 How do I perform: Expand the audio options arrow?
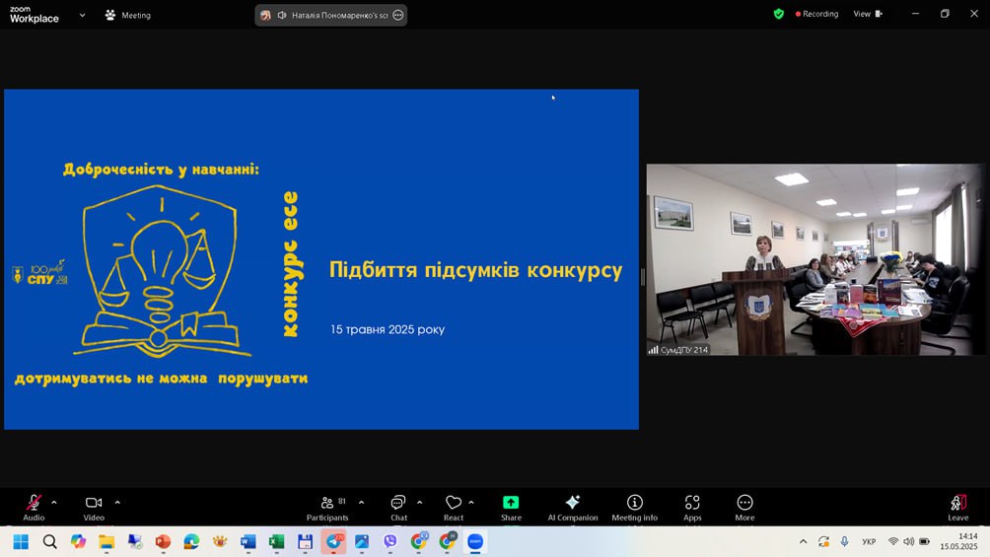54,502
